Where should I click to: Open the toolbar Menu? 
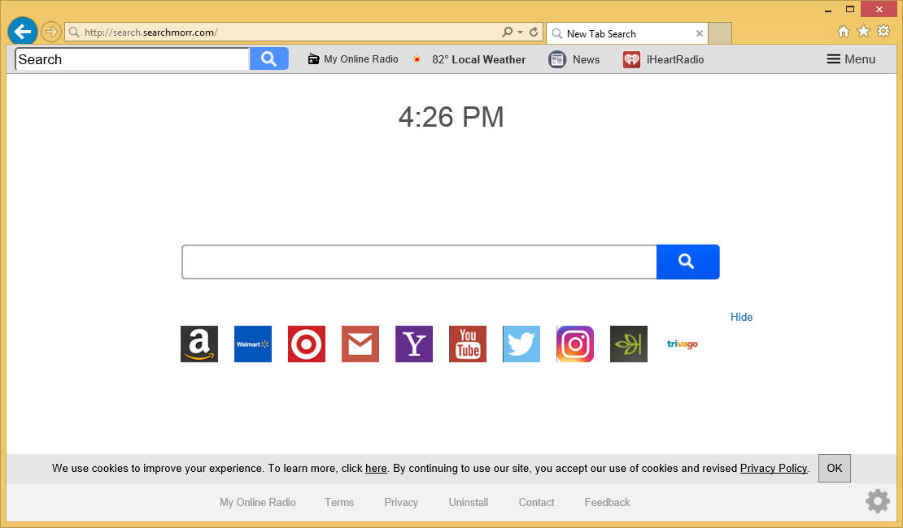point(851,59)
